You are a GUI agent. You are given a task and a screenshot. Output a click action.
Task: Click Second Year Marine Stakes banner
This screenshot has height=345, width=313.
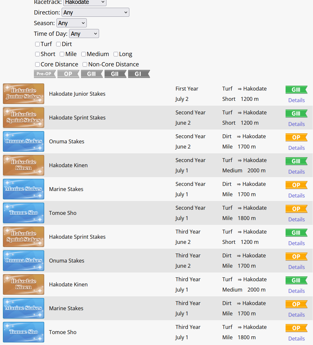pos(24,189)
